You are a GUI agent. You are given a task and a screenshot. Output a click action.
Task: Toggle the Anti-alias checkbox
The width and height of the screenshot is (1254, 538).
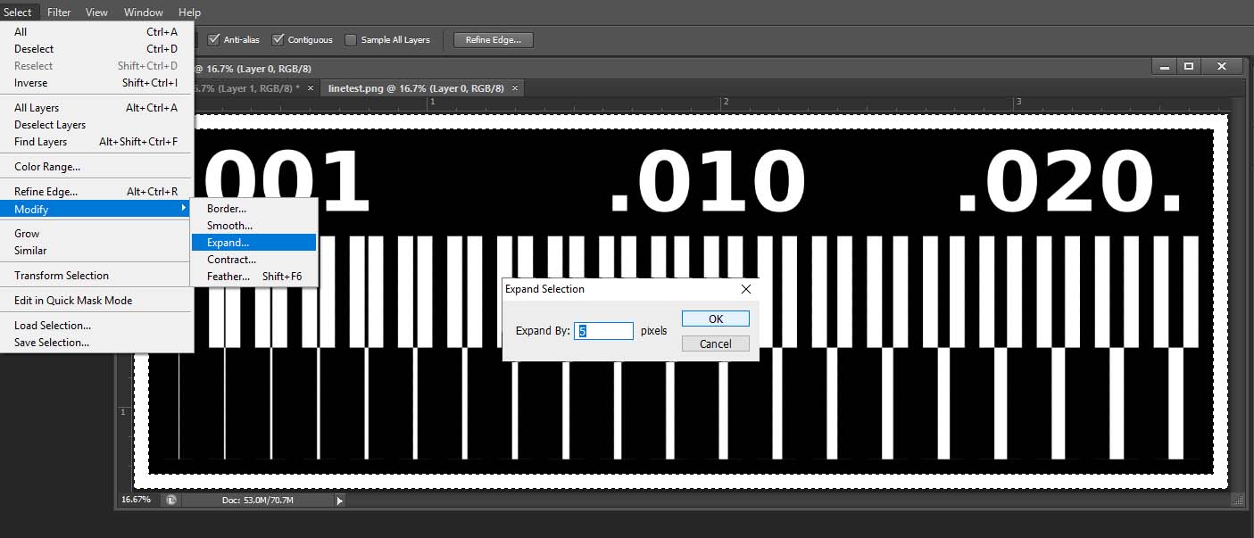point(213,39)
